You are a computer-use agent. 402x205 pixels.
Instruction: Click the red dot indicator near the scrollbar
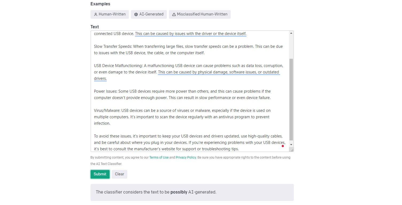283,146
